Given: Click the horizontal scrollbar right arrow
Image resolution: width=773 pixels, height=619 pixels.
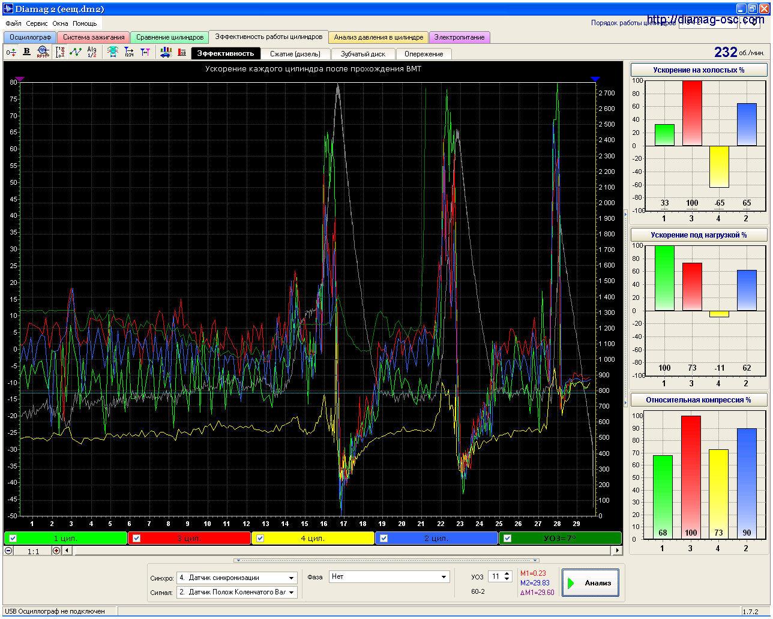Looking at the screenshot, I should 617,551.
